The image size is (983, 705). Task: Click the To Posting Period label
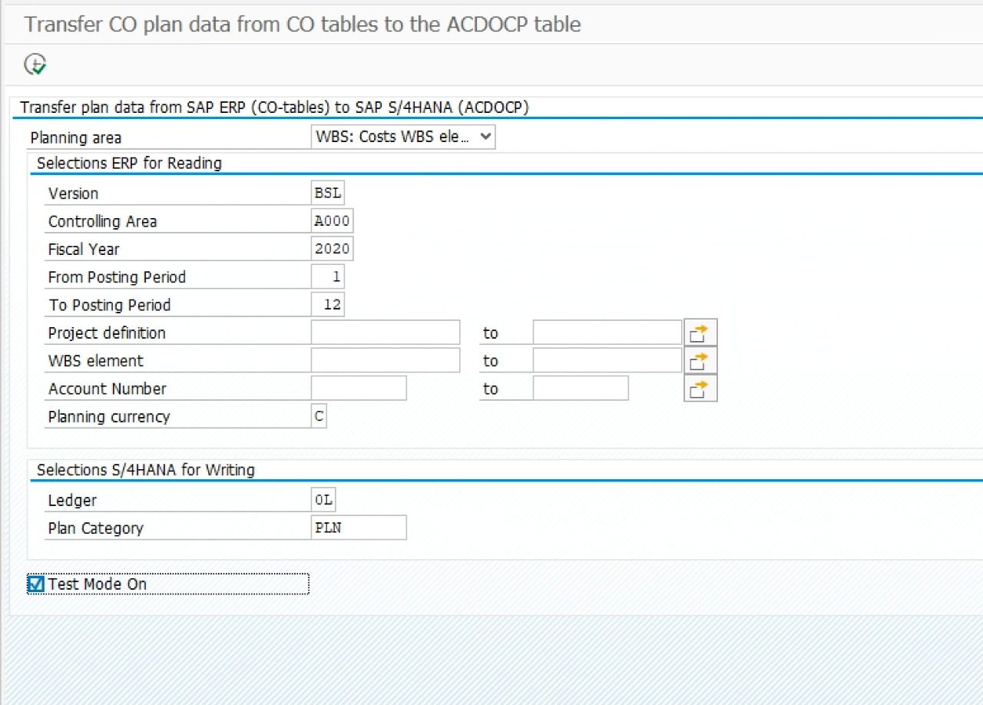tap(110, 305)
